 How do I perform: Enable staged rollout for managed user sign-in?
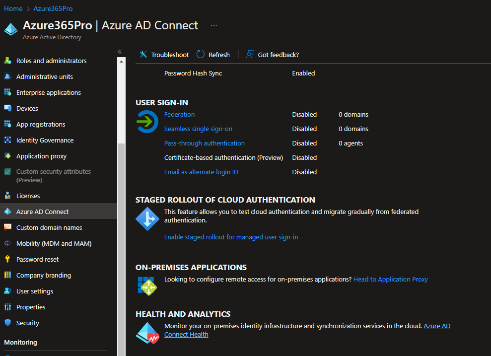(231, 237)
